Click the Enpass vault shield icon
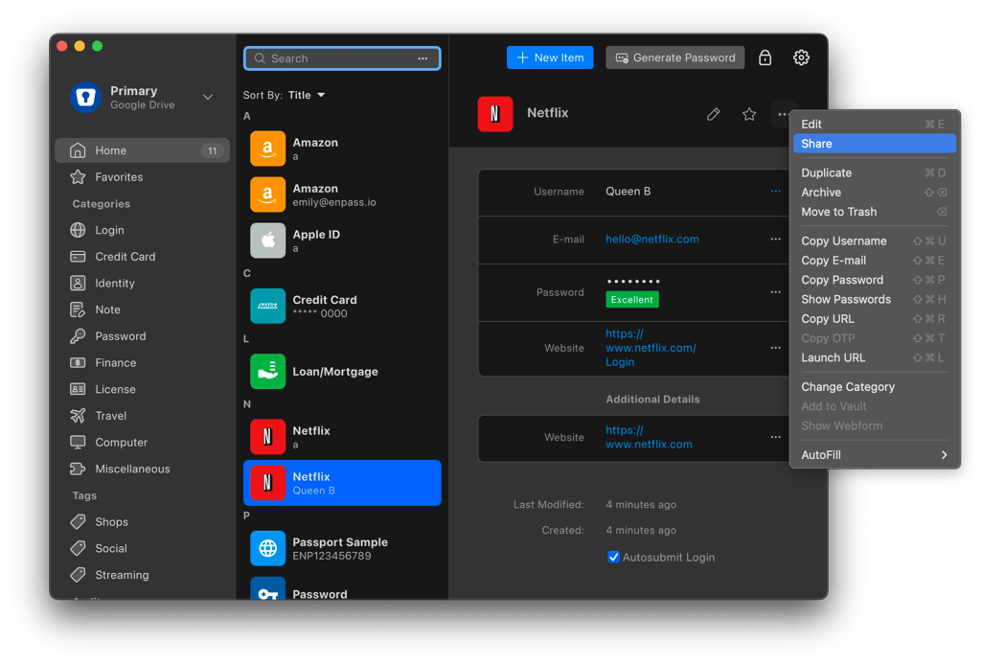 point(85,97)
